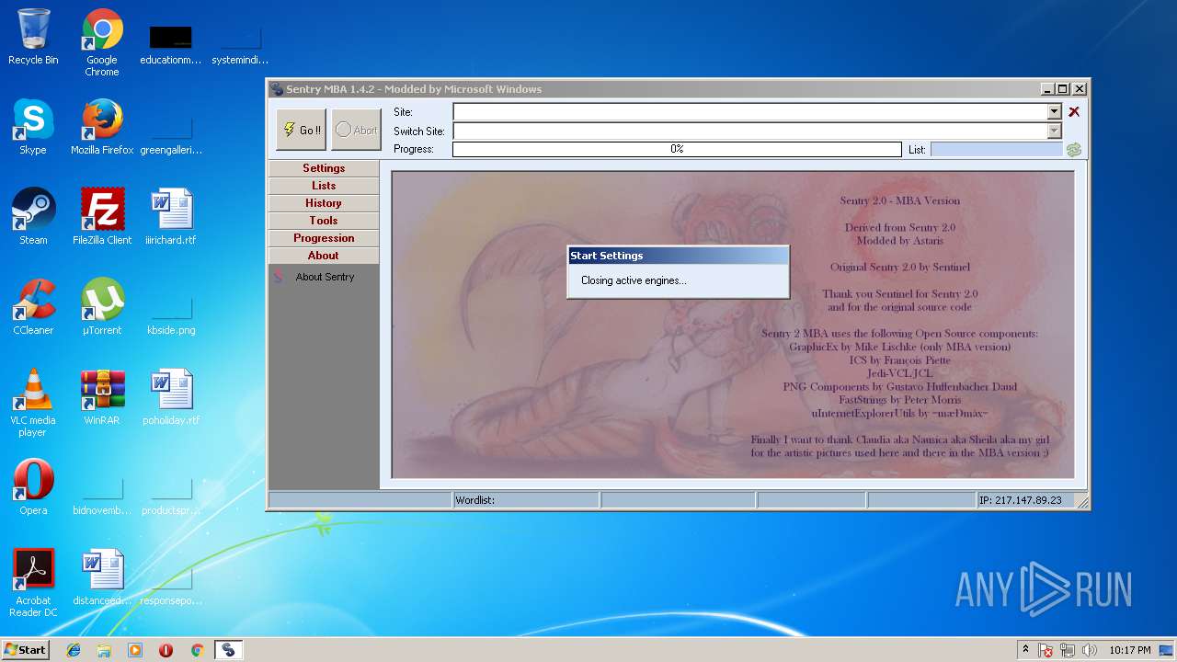Image resolution: width=1177 pixels, height=662 pixels.
Task: Open CCleaner desktop shortcut
Action: 33,307
